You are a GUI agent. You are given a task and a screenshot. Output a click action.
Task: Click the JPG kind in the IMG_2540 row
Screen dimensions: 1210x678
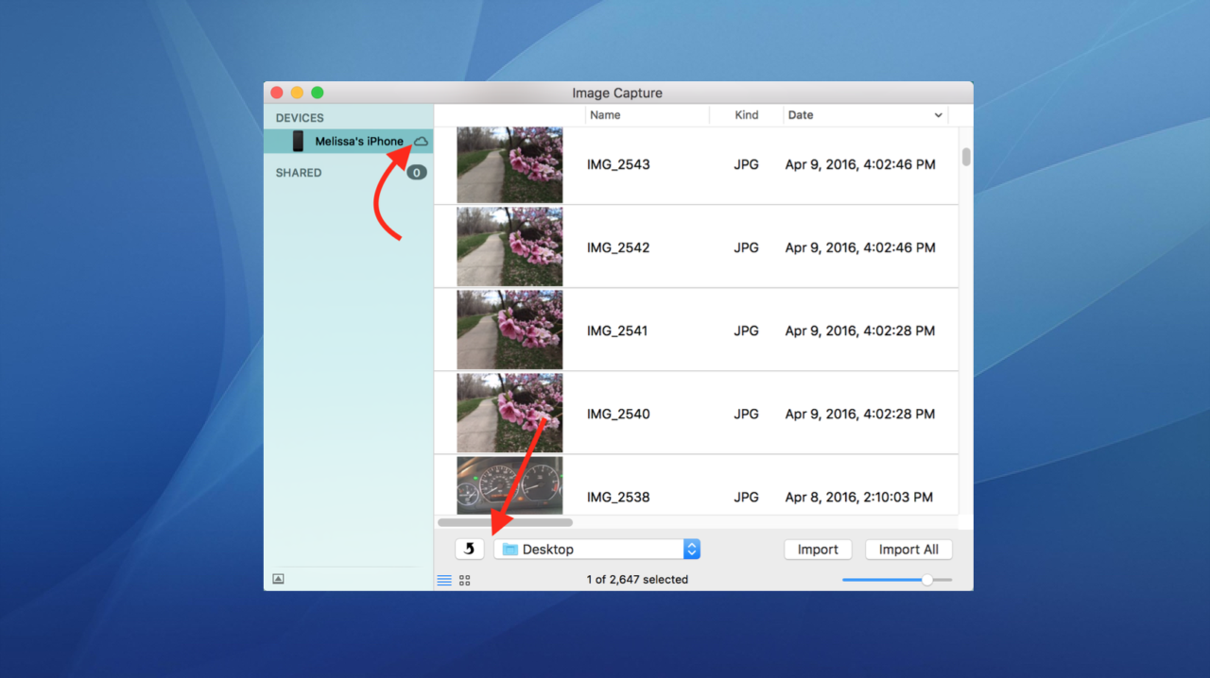coord(747,414)
